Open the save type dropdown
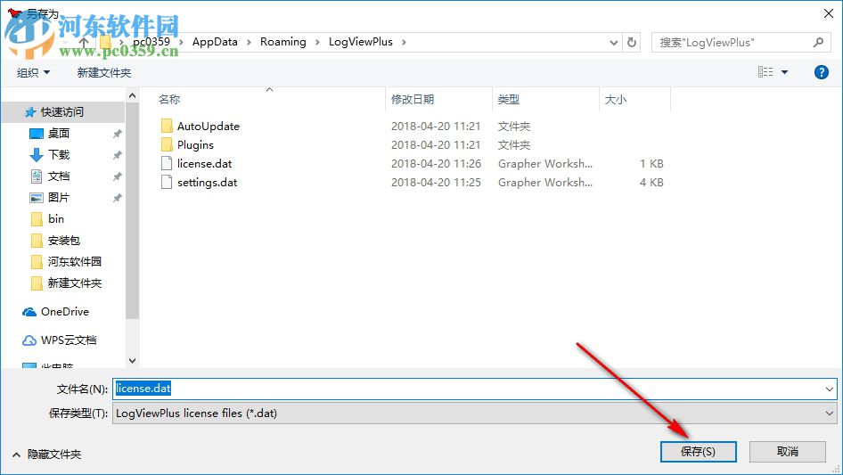This screenshot has height=475, width=843. coord(474,414)
